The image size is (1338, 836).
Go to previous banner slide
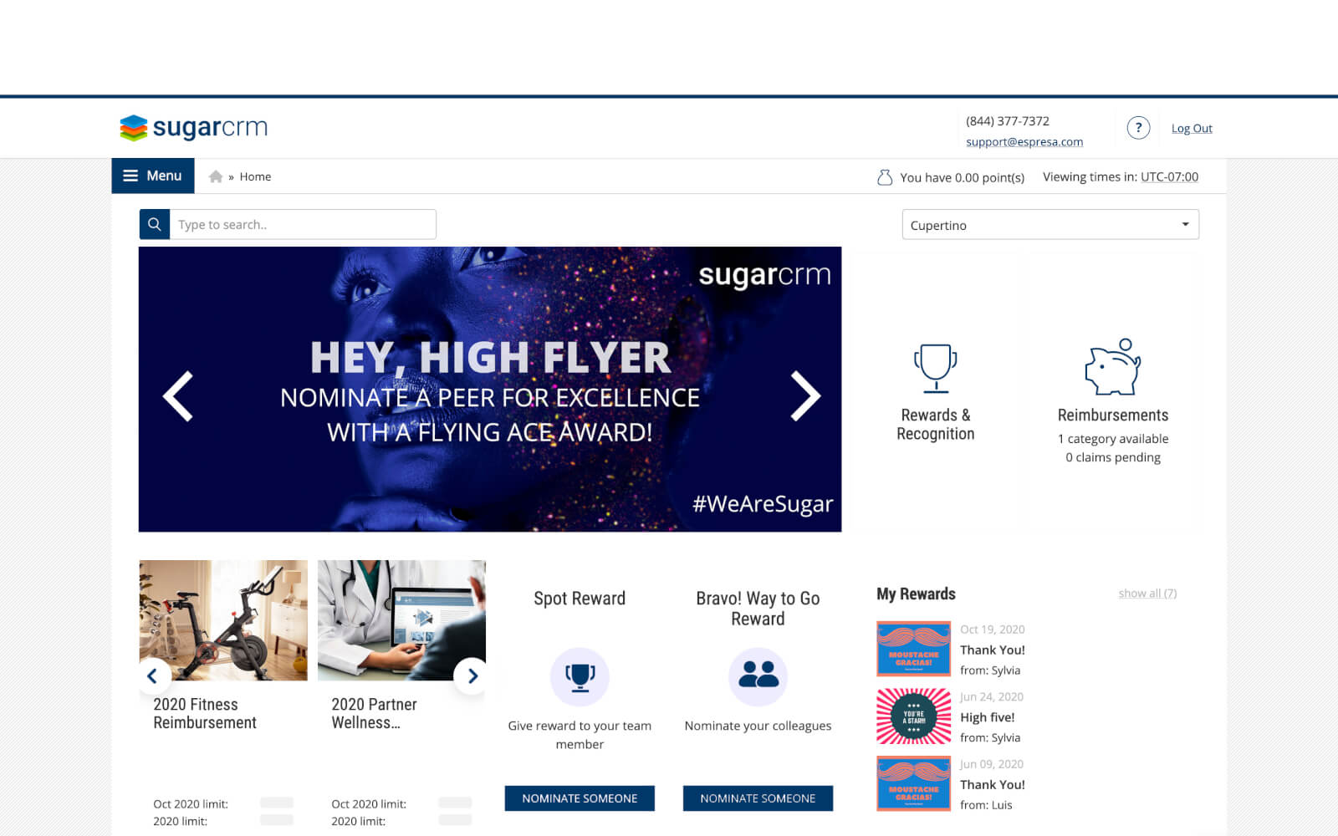(x=177, y=395)
